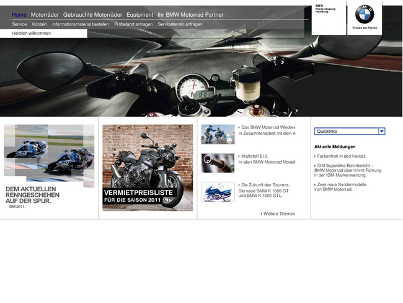Click Servicetermin anfragen link
The height and width of the screenshot is (303, 403).
(180, 24)
